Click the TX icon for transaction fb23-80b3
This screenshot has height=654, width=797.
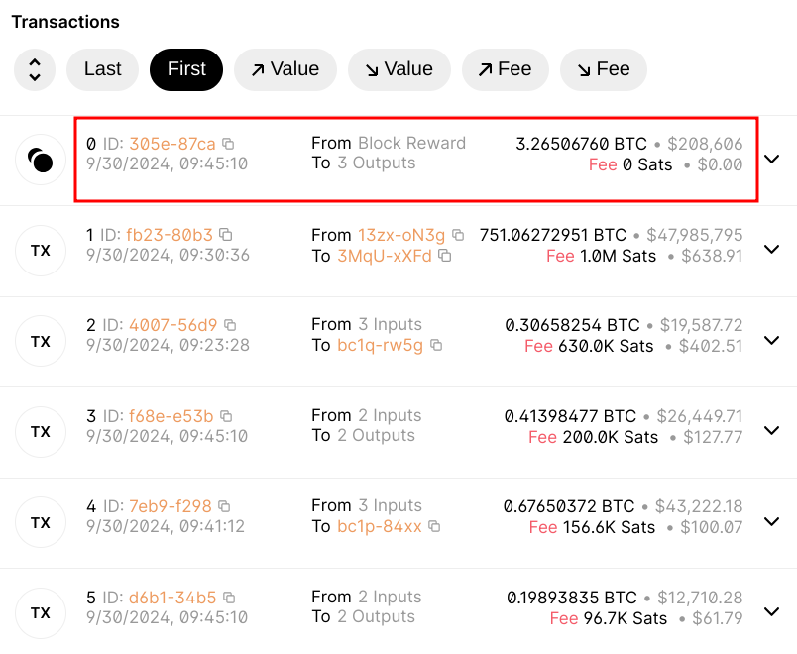point(40,251)
